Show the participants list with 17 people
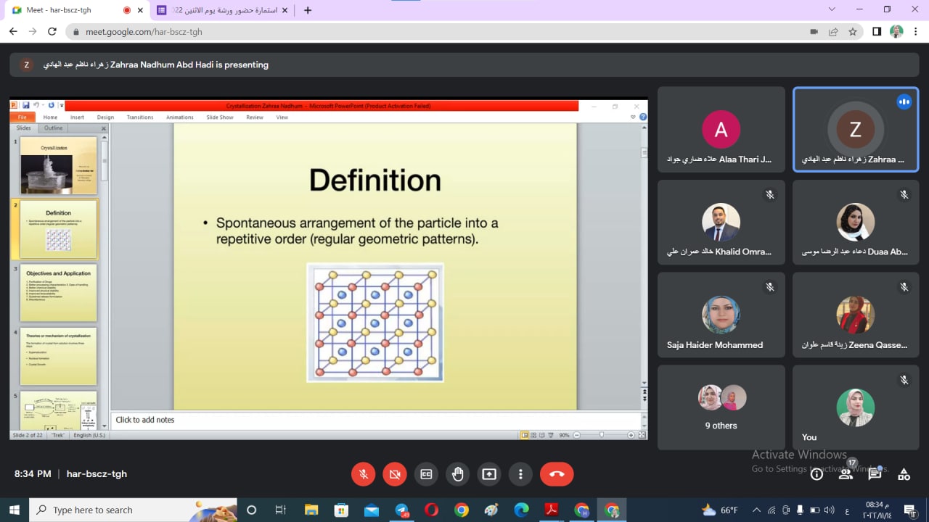 [846, 474]
